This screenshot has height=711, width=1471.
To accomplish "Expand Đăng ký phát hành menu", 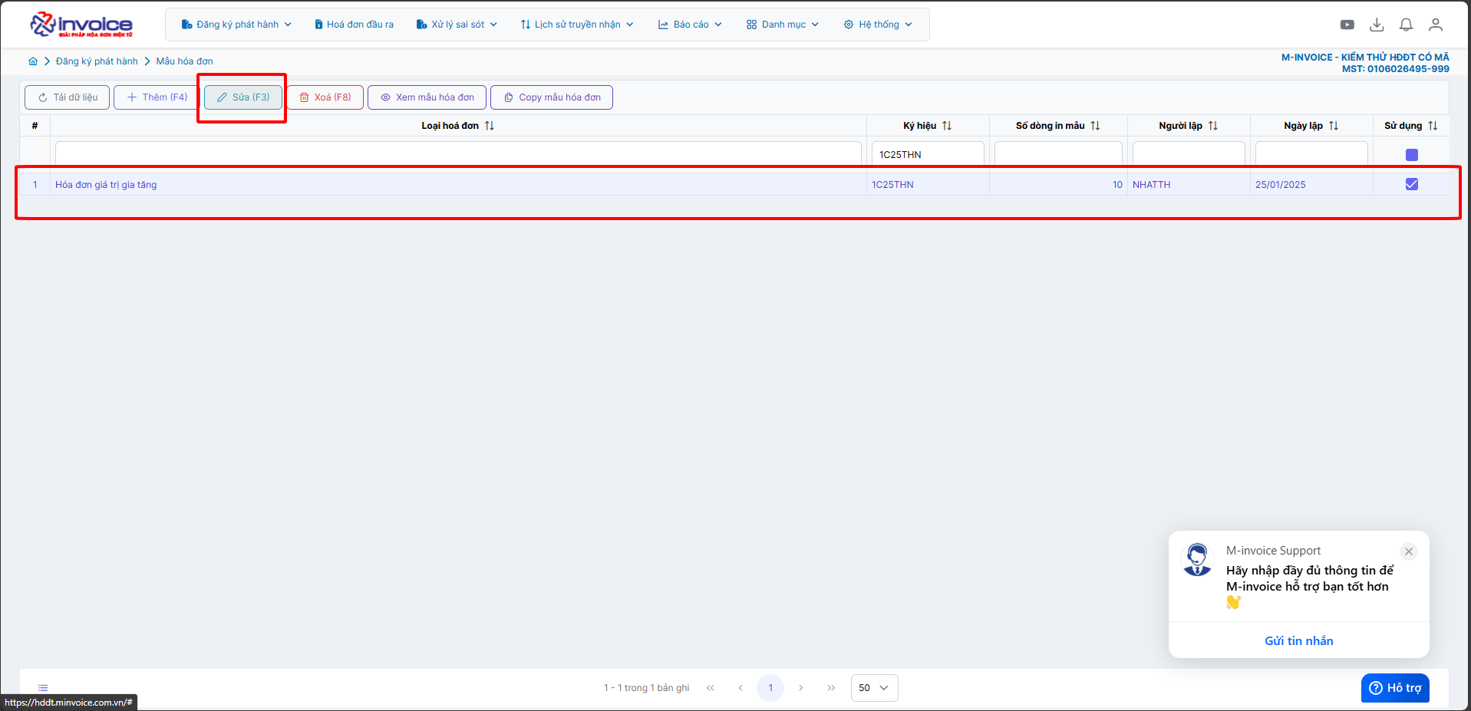I will (x=236, y=25).
